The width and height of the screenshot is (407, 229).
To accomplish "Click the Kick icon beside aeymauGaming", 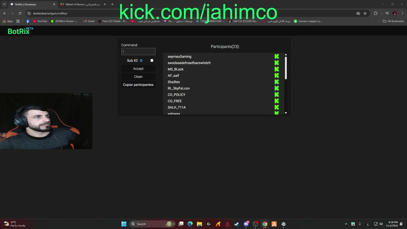I will [x=277, y=57].
